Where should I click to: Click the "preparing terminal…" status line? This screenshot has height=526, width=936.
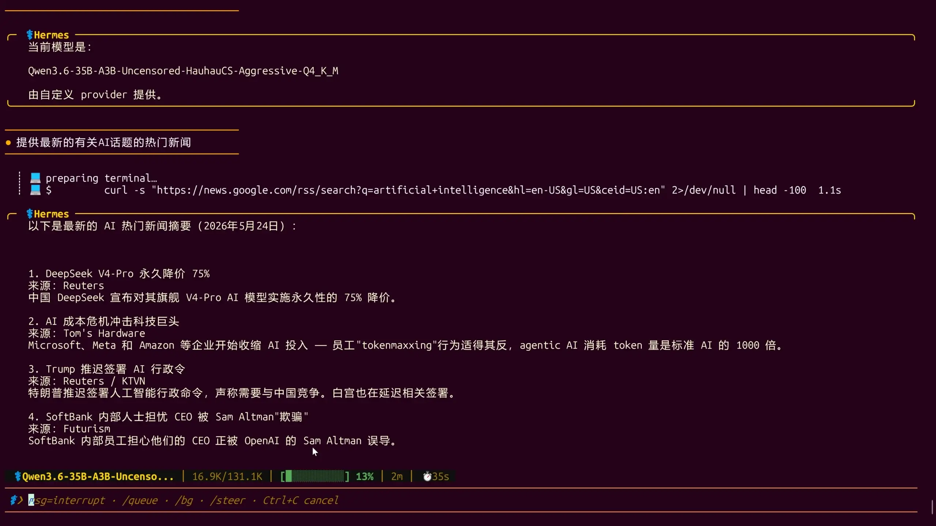(101, 178)
